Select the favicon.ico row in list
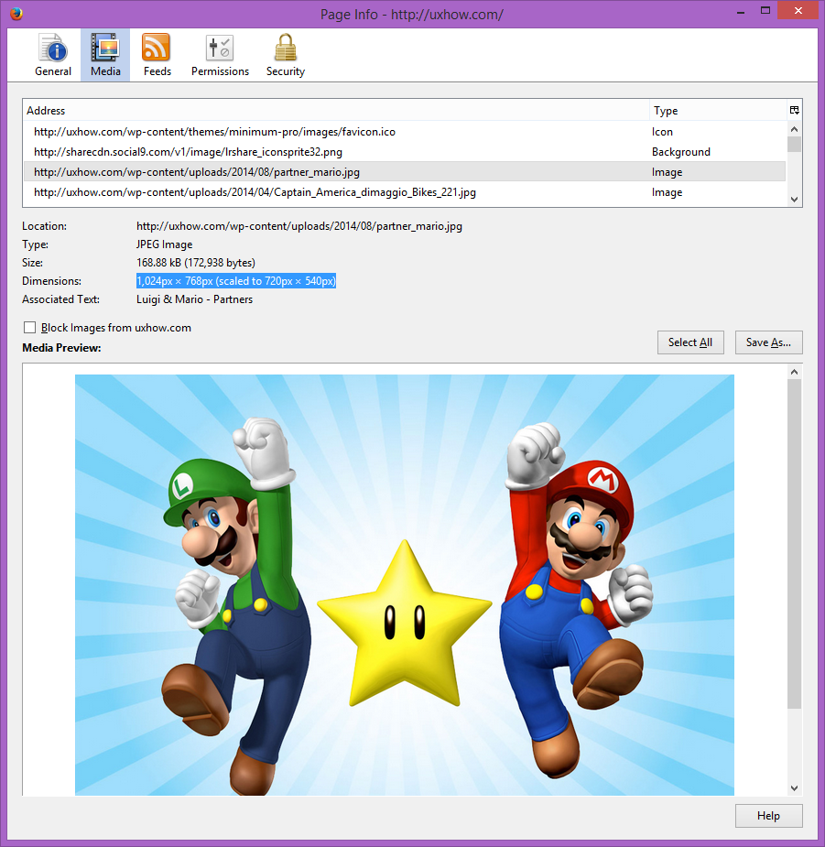 point(214,132)
